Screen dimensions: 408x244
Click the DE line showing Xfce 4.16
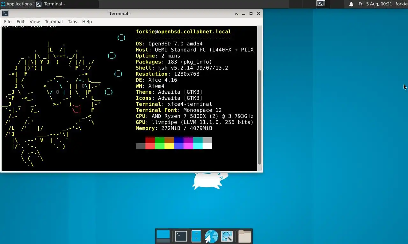tap(157, 80)
